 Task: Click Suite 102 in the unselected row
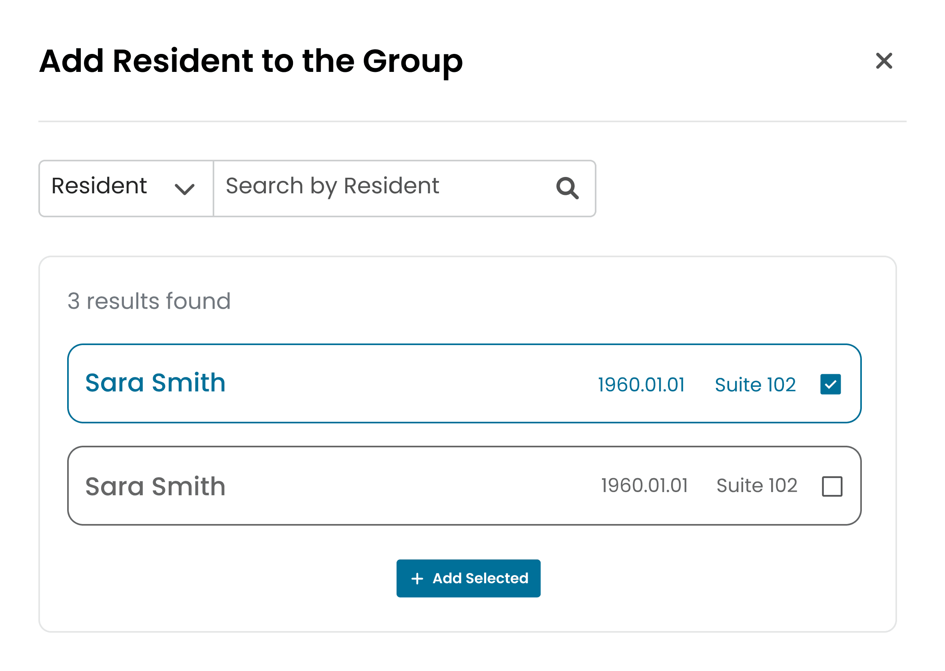pyautogui.click(x=756, y=486)
